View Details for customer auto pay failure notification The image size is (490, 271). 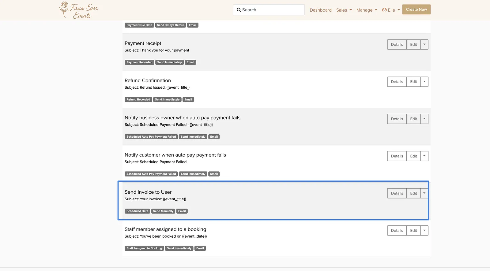[397, 156]
